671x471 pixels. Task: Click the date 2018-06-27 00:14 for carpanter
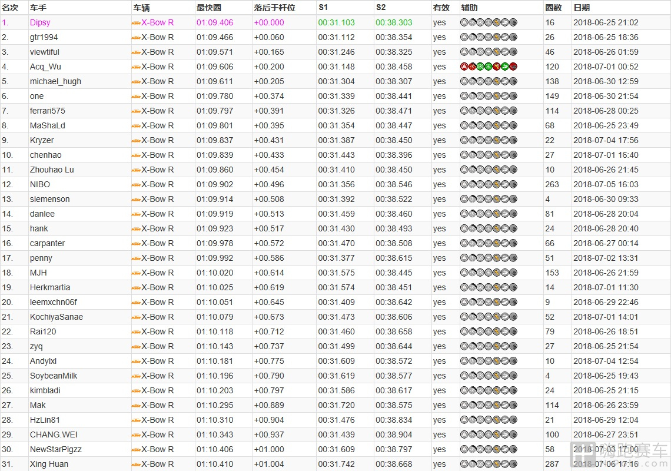[606, 243]
